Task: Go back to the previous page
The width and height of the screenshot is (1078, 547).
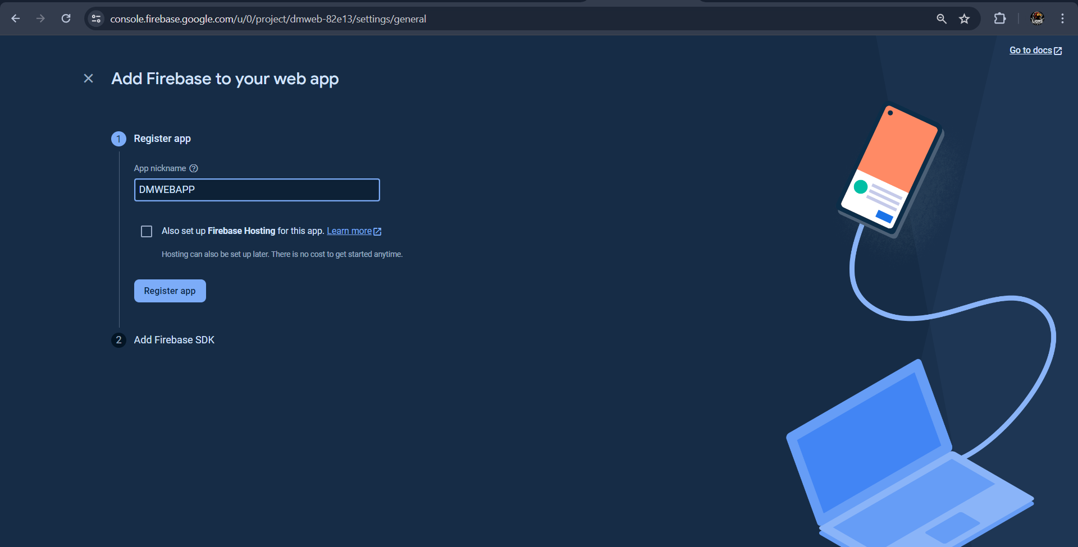Action: pyautogui.click(x=16, y=19)
